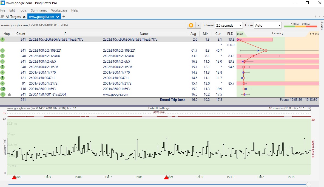The width and height of the screenshot is (324, 187).
Task: Click the timeline scroll slider handle
Action: [x=308, y=184]
